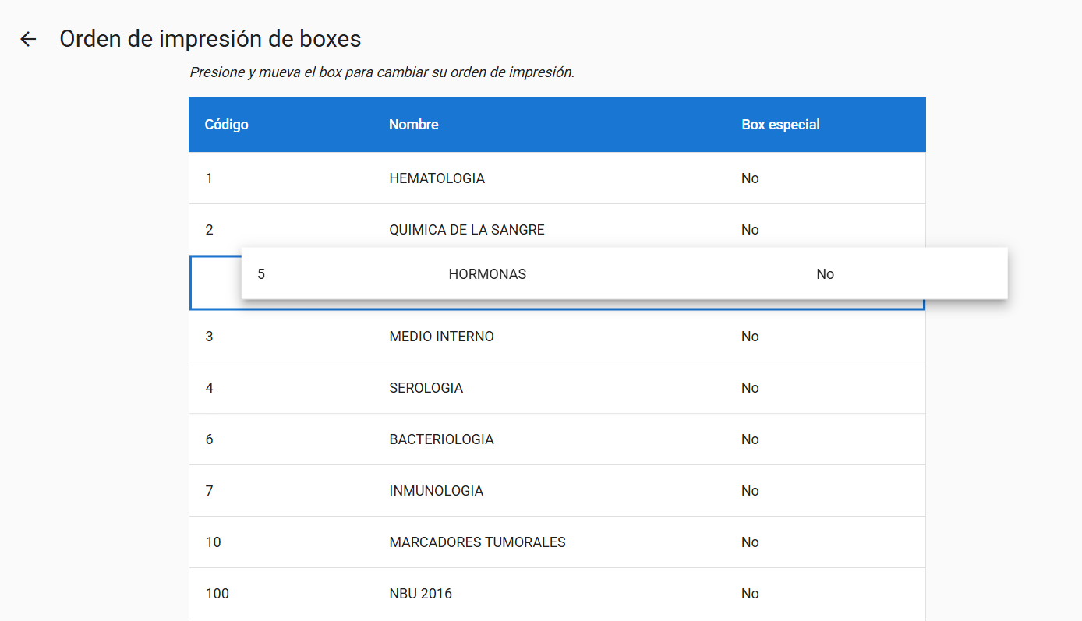Image resolution: width=1082 pixels, height=621 pixels.
Task: Click code 1 in HEMATOLOGIA row
Action: (x=209, y=178)
